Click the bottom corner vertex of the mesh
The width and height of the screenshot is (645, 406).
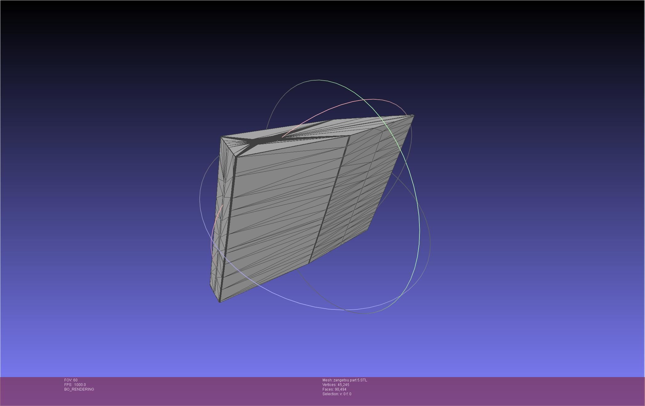coord(219,302)
